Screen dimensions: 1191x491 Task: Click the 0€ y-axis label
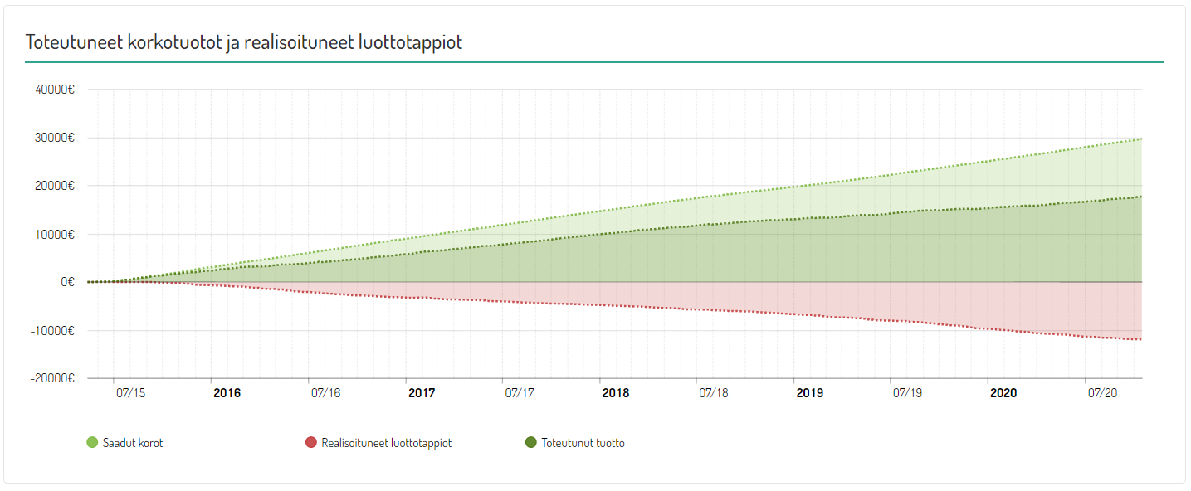68,282
